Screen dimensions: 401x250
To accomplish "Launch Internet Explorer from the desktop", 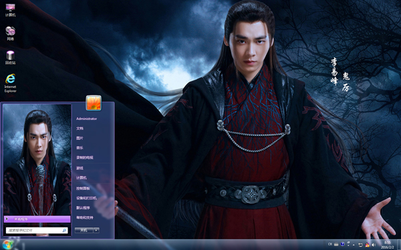I will tap(10, 83).
